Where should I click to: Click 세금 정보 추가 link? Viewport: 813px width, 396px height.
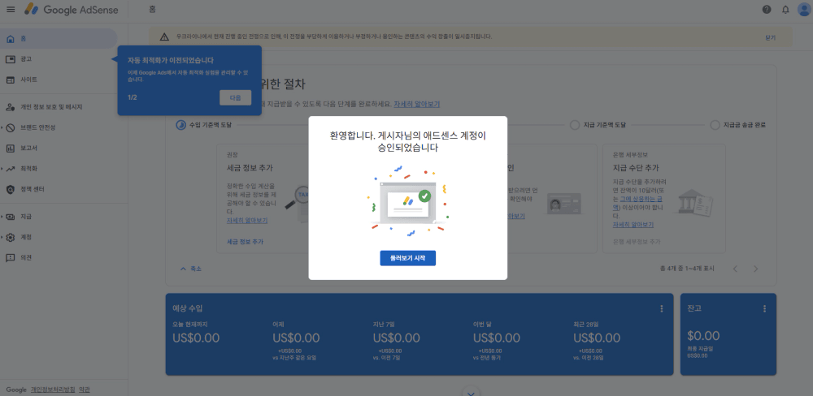[245, 242]
